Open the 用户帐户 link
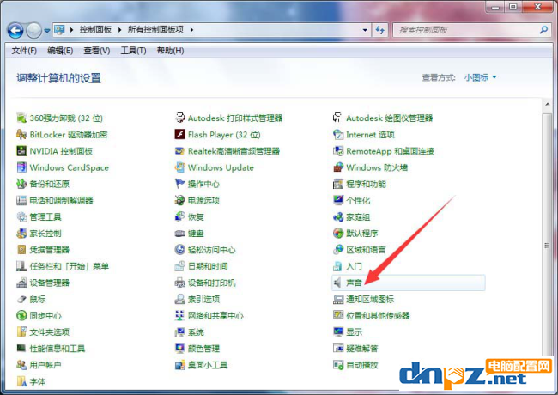 point(45,365)
